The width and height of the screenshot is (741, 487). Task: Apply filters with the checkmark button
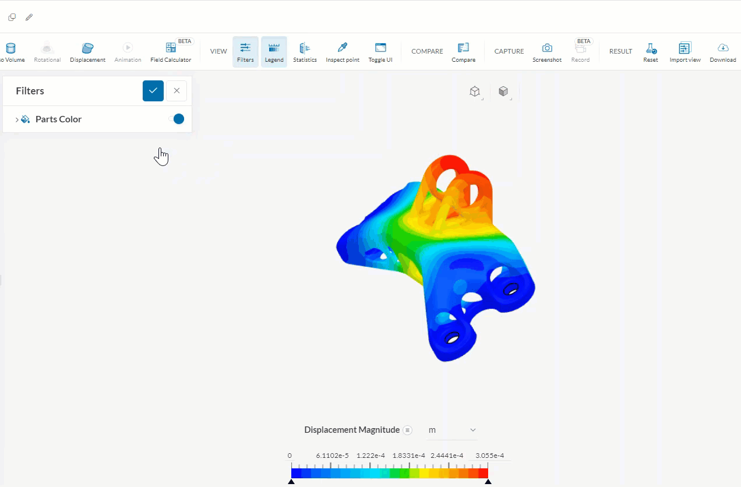tap(153, 91)
